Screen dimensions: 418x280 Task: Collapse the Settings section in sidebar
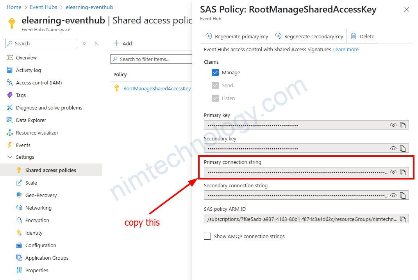(10, 157)
